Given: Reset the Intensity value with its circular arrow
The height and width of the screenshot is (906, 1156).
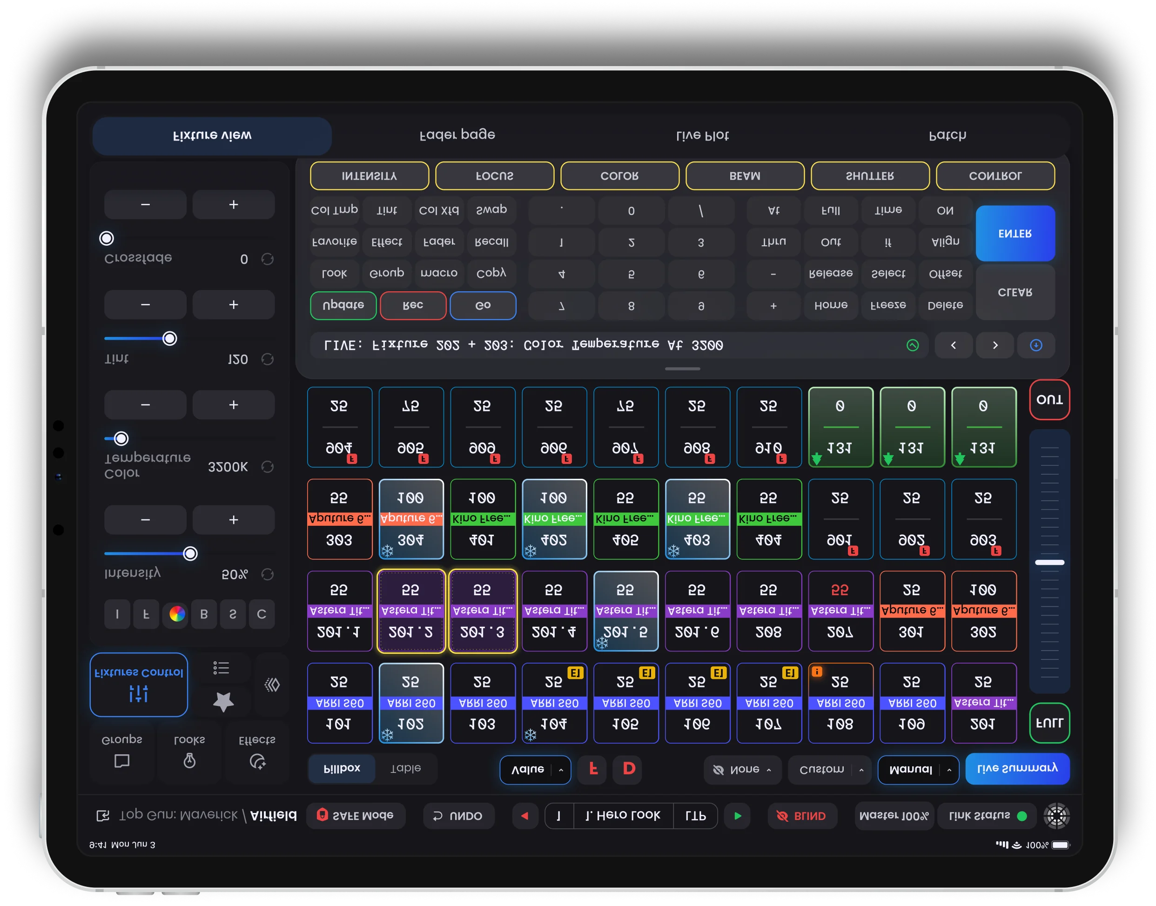Looking at the screenshot, I should (x=268, y=575).
